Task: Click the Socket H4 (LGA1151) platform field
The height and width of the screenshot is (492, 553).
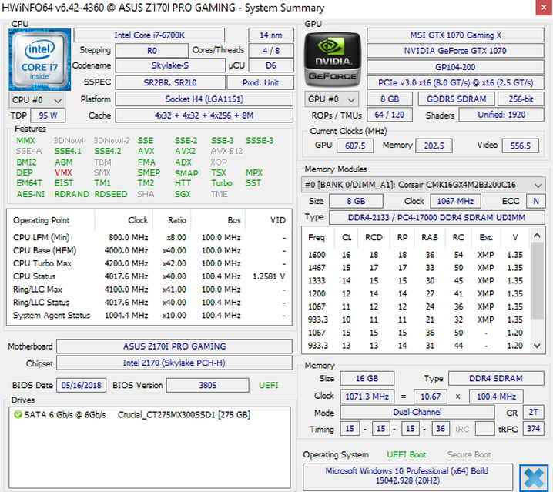Action: click(204, 99)
